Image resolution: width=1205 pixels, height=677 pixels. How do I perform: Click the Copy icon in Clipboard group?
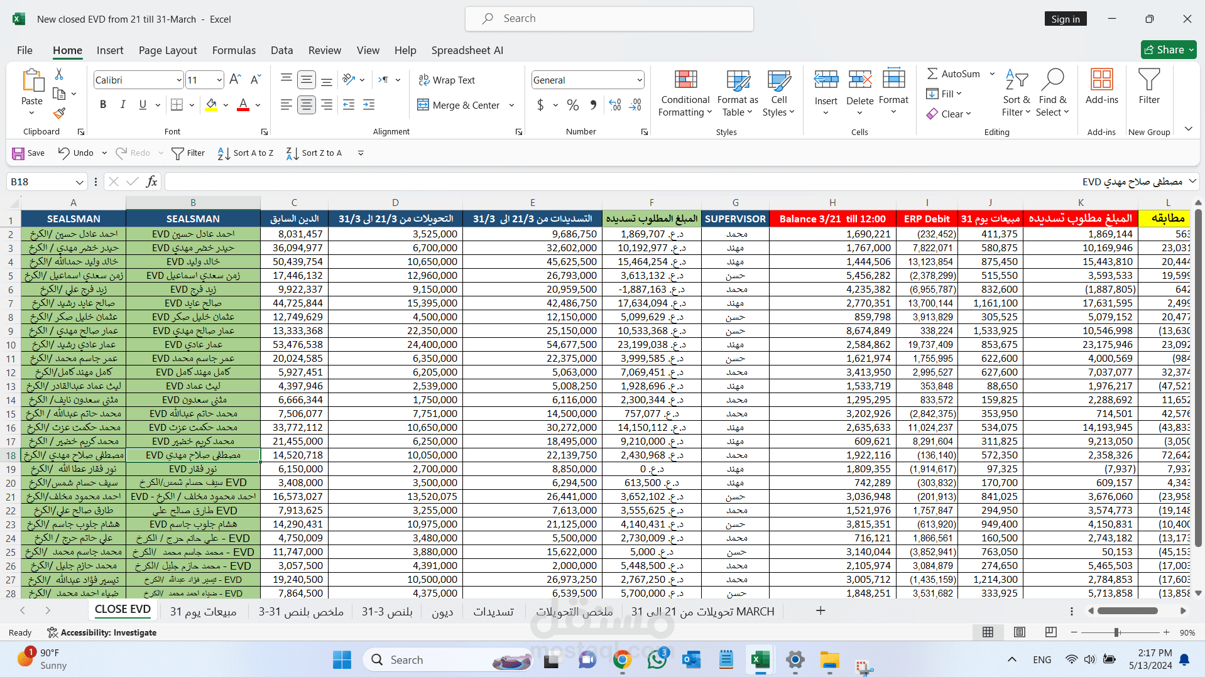[59, 94]
